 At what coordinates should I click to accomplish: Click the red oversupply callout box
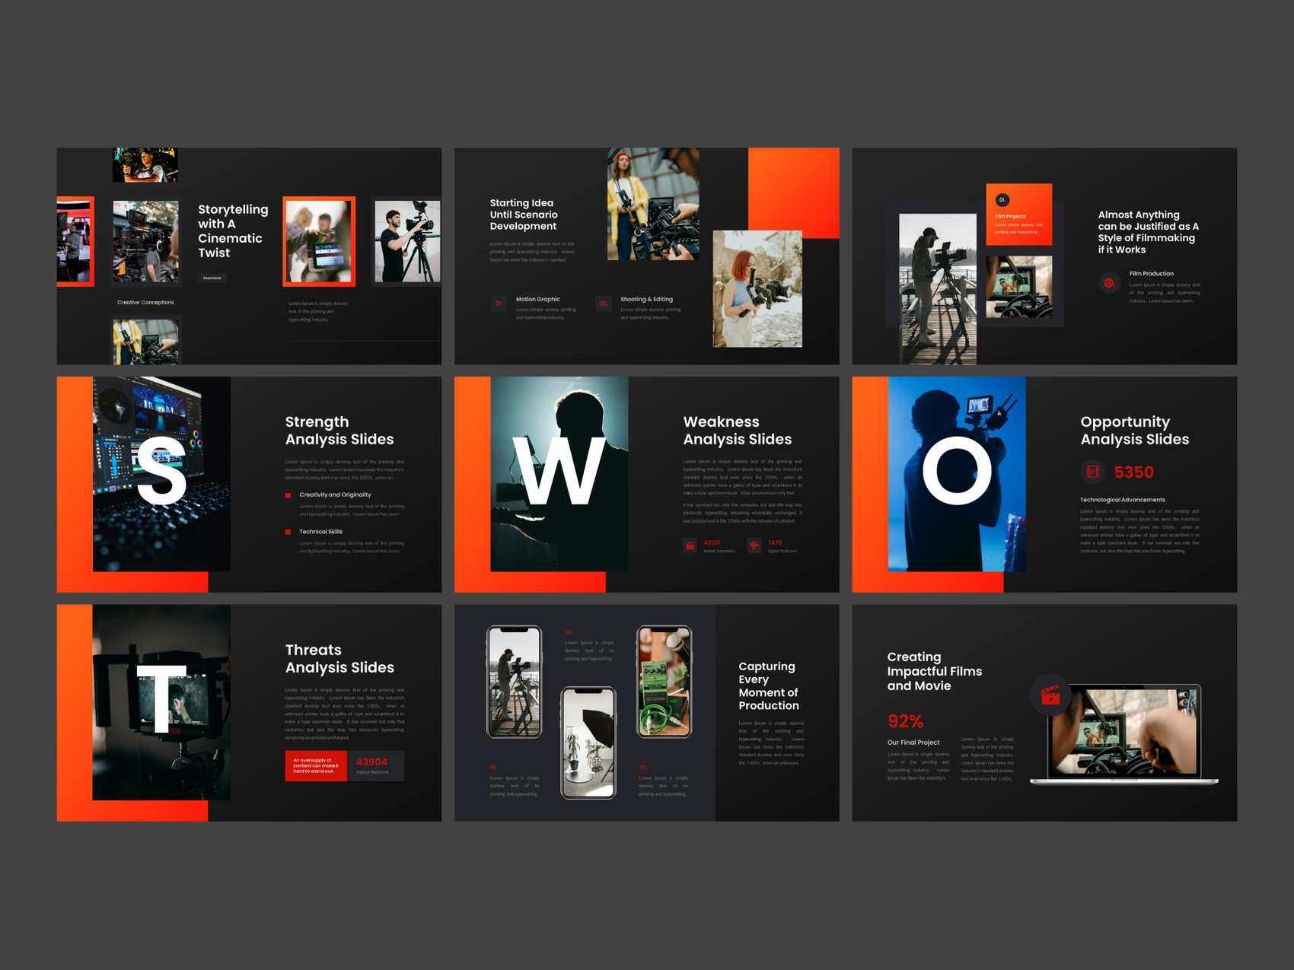point(316,765)
